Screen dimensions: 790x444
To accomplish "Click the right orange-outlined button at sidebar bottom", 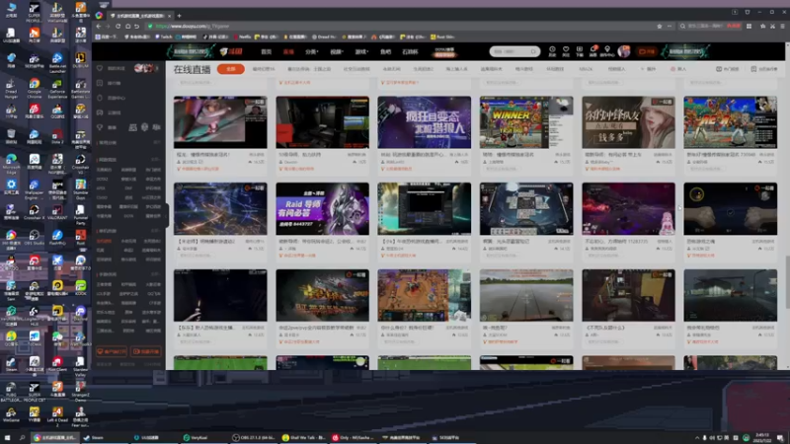I will pyautogui.click(x=146, y=351).
